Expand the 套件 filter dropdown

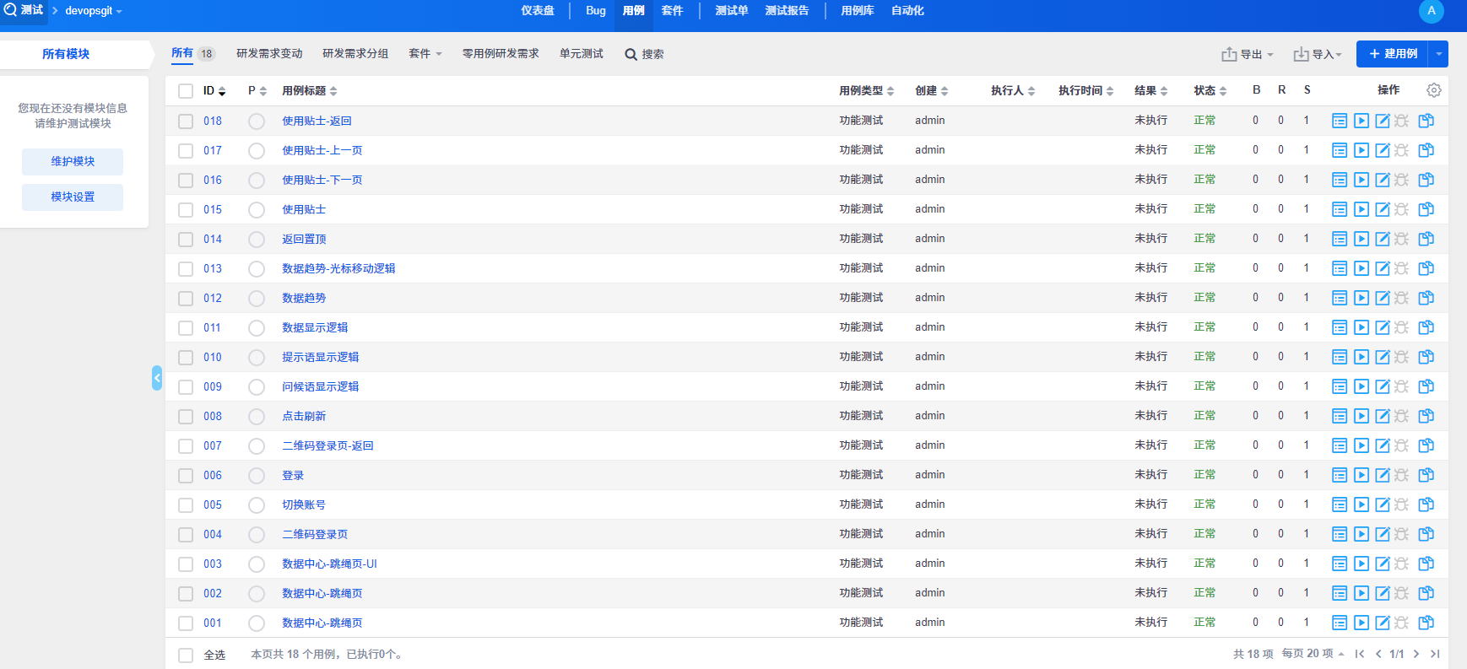[425, 54]
